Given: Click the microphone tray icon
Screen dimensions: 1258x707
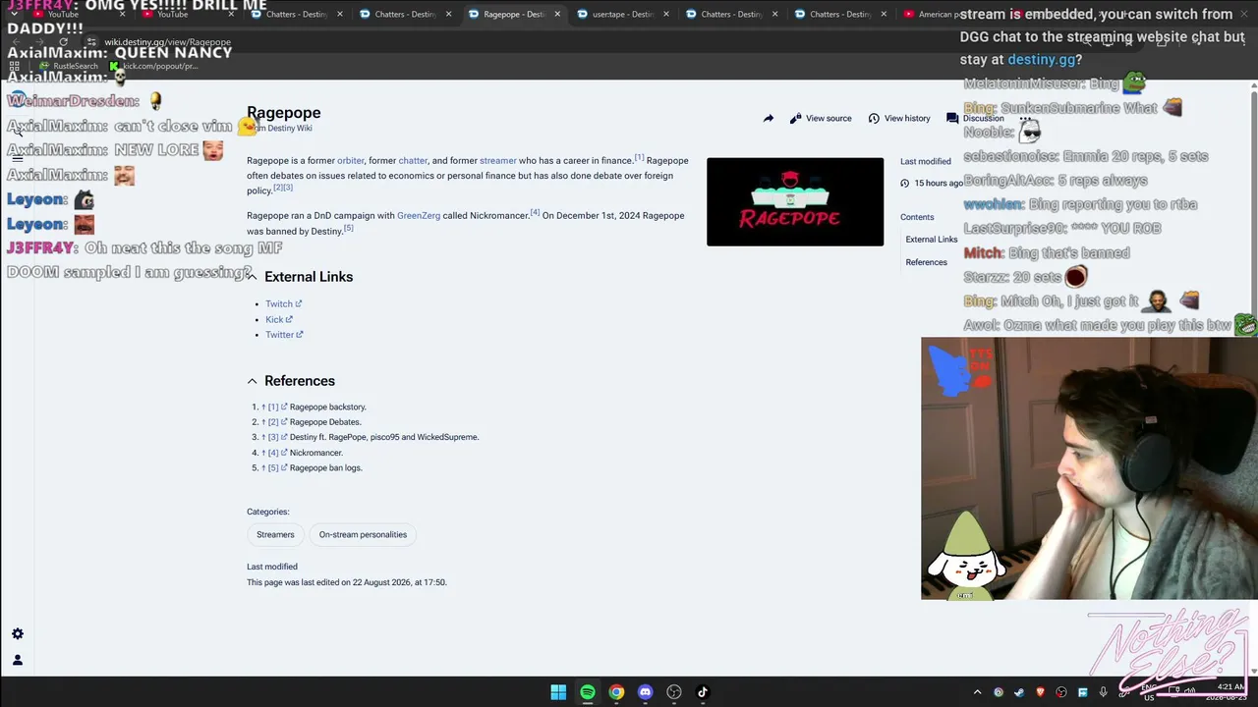Looking at the screenshot, I should [1104, 692].
